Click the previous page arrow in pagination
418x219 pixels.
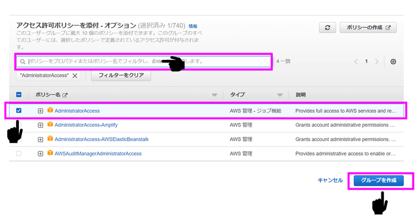pyautogui.click(x=356, y=62)
